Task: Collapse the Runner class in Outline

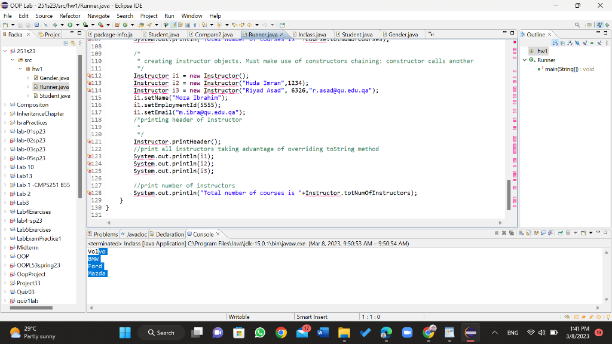Action: pos(525,60)
